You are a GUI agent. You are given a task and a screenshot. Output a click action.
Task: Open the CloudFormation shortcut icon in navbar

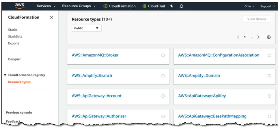point(105,6)
